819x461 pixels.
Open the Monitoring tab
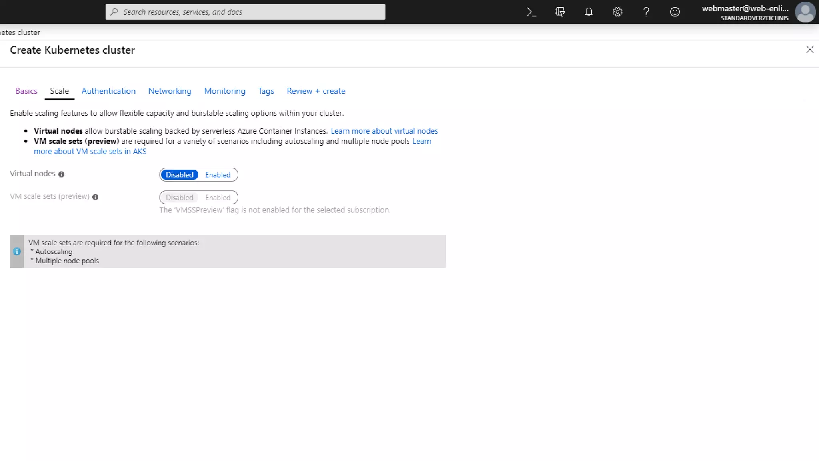[224, 91]
